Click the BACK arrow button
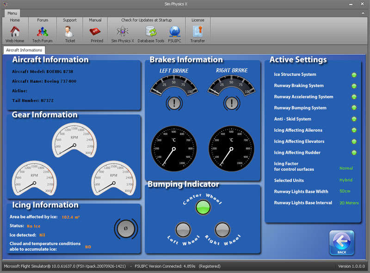 [341, 242]
